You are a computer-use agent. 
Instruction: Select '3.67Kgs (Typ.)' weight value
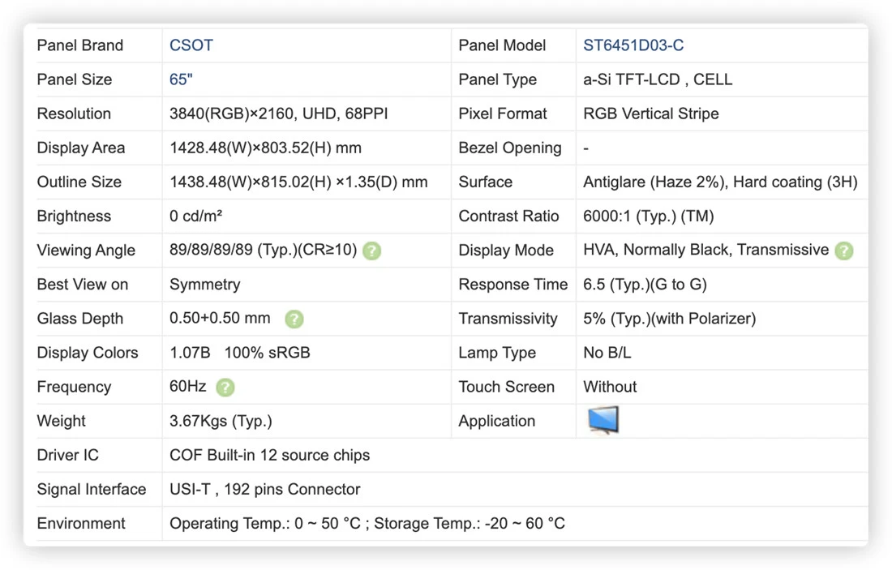pyautogui.click(x=221, y=421)
